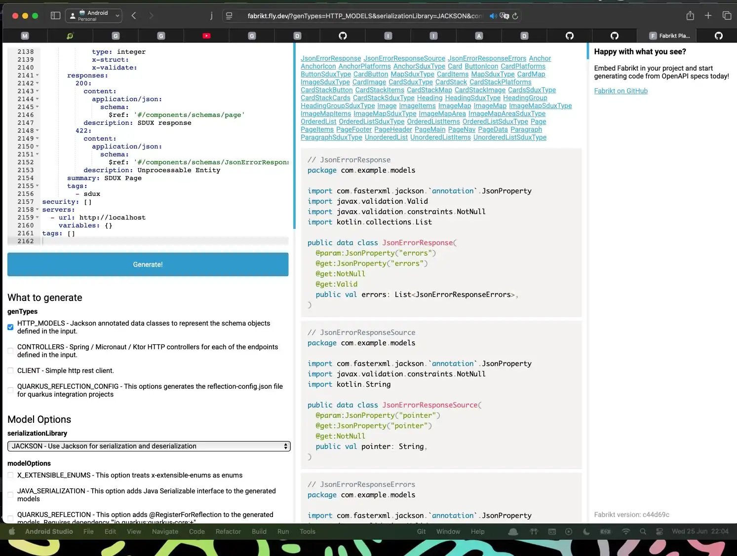Click the Share icon in toolbar
The width and height of the screenshot is (737, 556).
click(690, 16)
